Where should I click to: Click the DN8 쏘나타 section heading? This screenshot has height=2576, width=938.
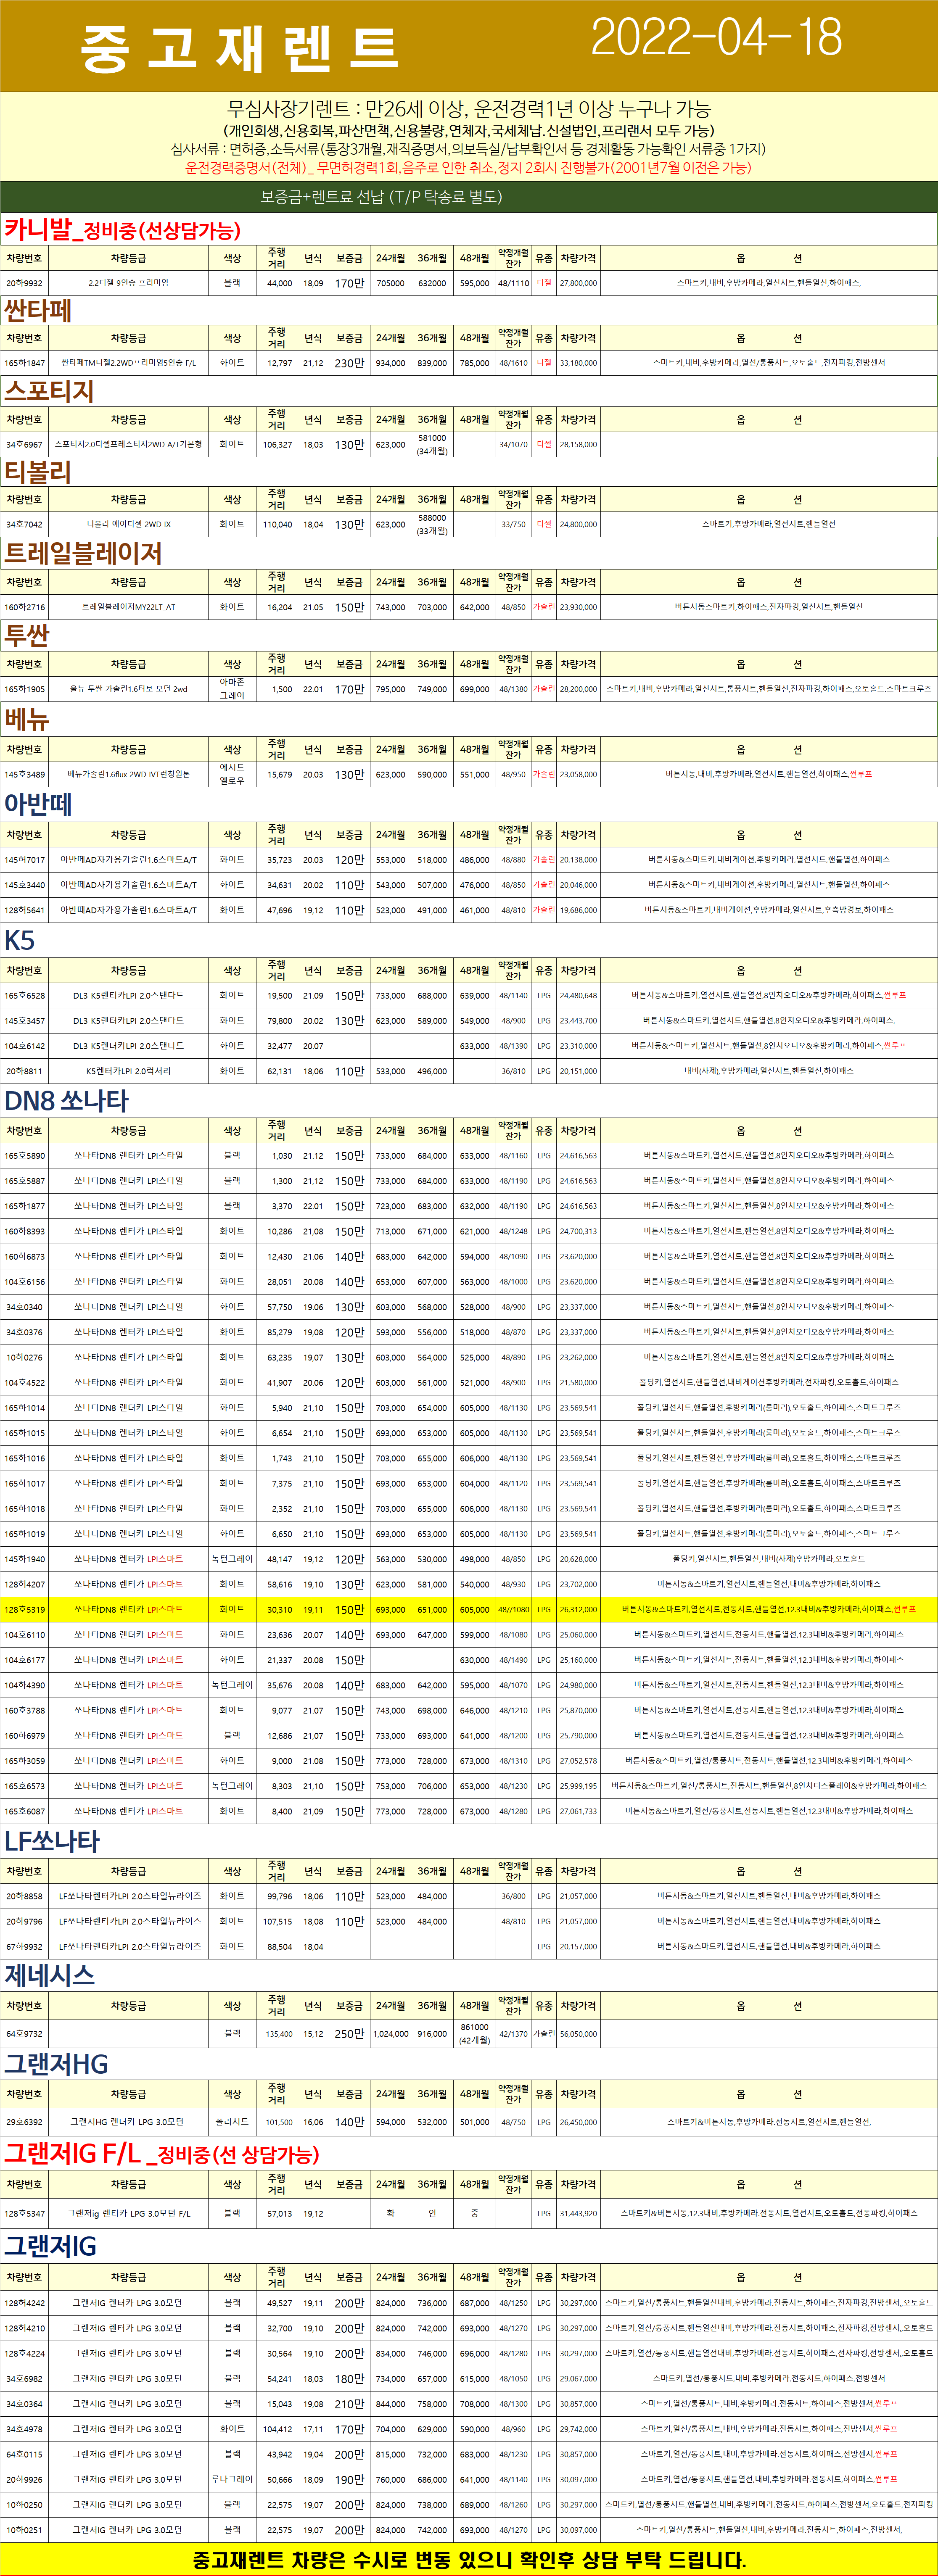tap(67, 1101)
